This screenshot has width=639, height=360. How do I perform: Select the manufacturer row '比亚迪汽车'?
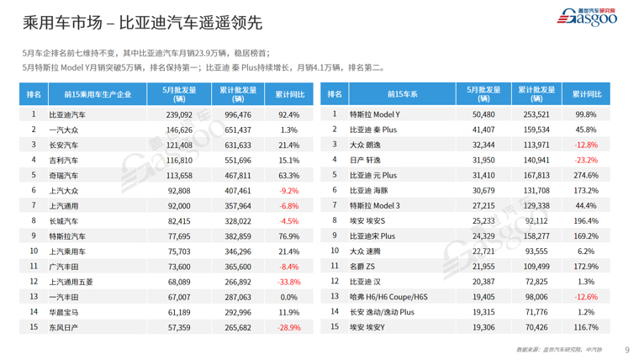tap(166, 114)
